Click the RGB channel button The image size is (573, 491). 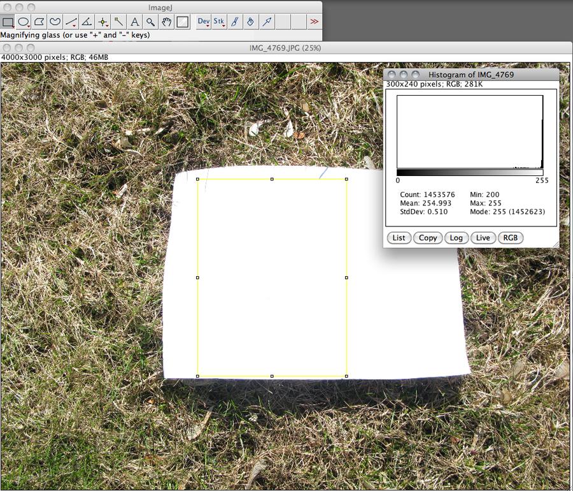[511, 238]
